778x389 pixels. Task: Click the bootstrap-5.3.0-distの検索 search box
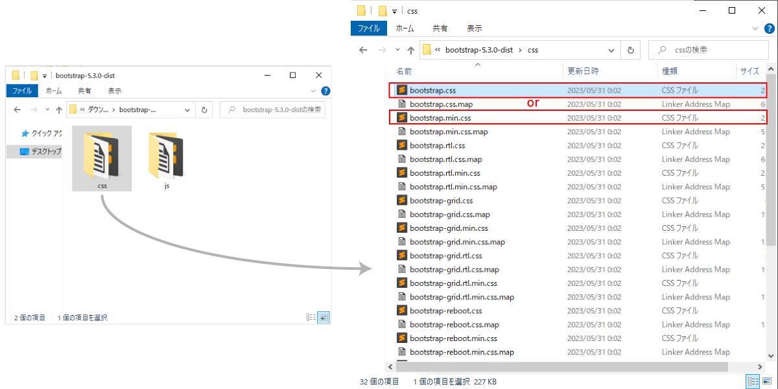(272, 110)
